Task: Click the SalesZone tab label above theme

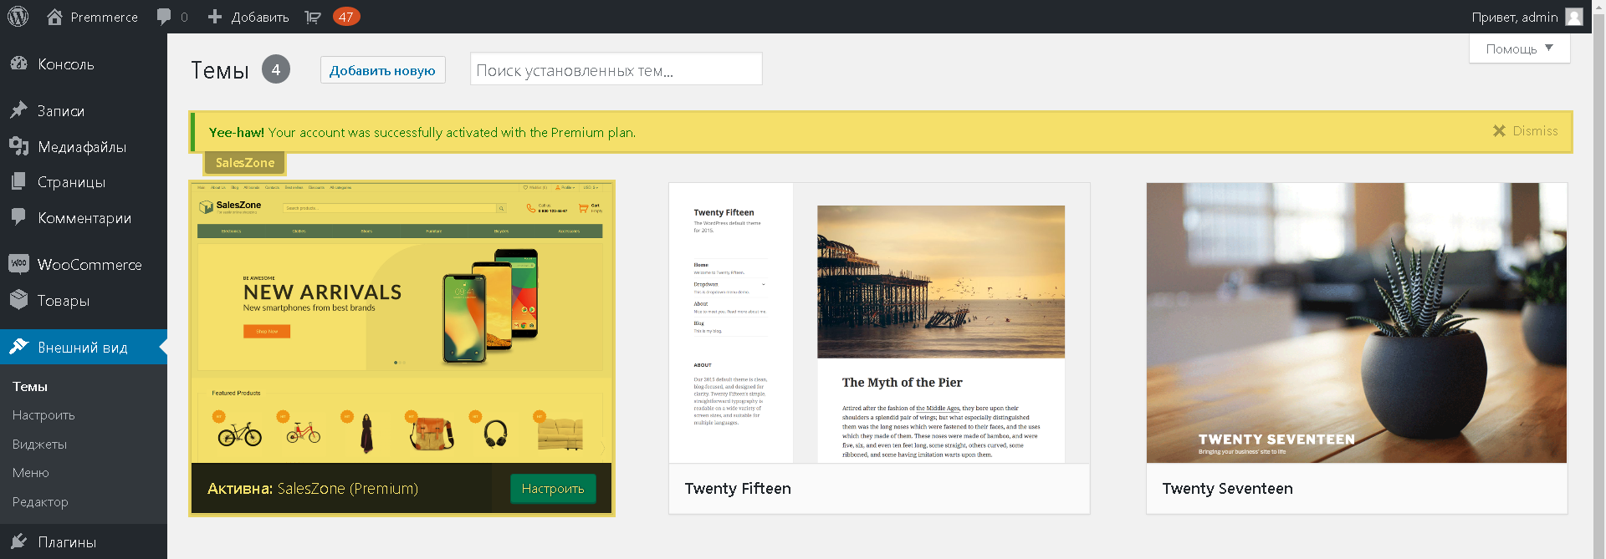Action: [245, 163]
